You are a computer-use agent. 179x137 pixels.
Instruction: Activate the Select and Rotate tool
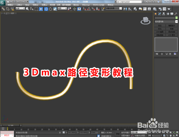click(50, 9)
